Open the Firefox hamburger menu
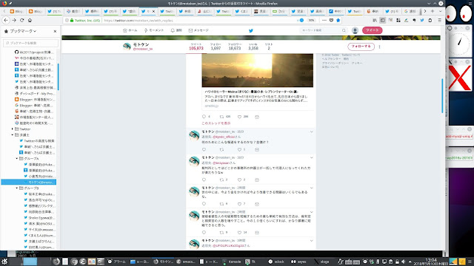This screenshot has height=266, width=474. 439,20
